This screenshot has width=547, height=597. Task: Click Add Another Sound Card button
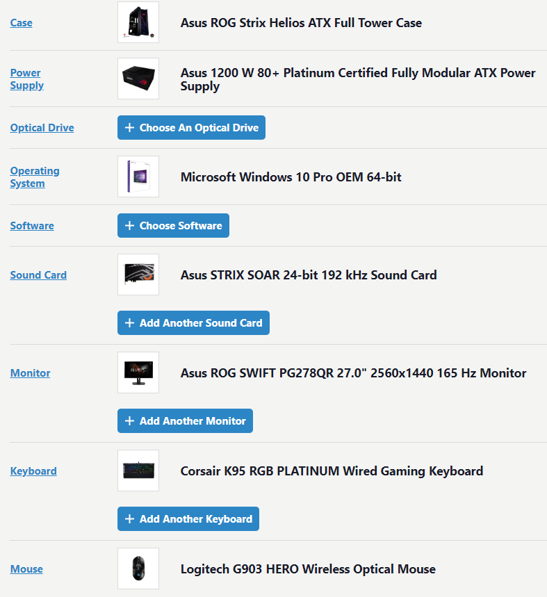tap(193, 323)
